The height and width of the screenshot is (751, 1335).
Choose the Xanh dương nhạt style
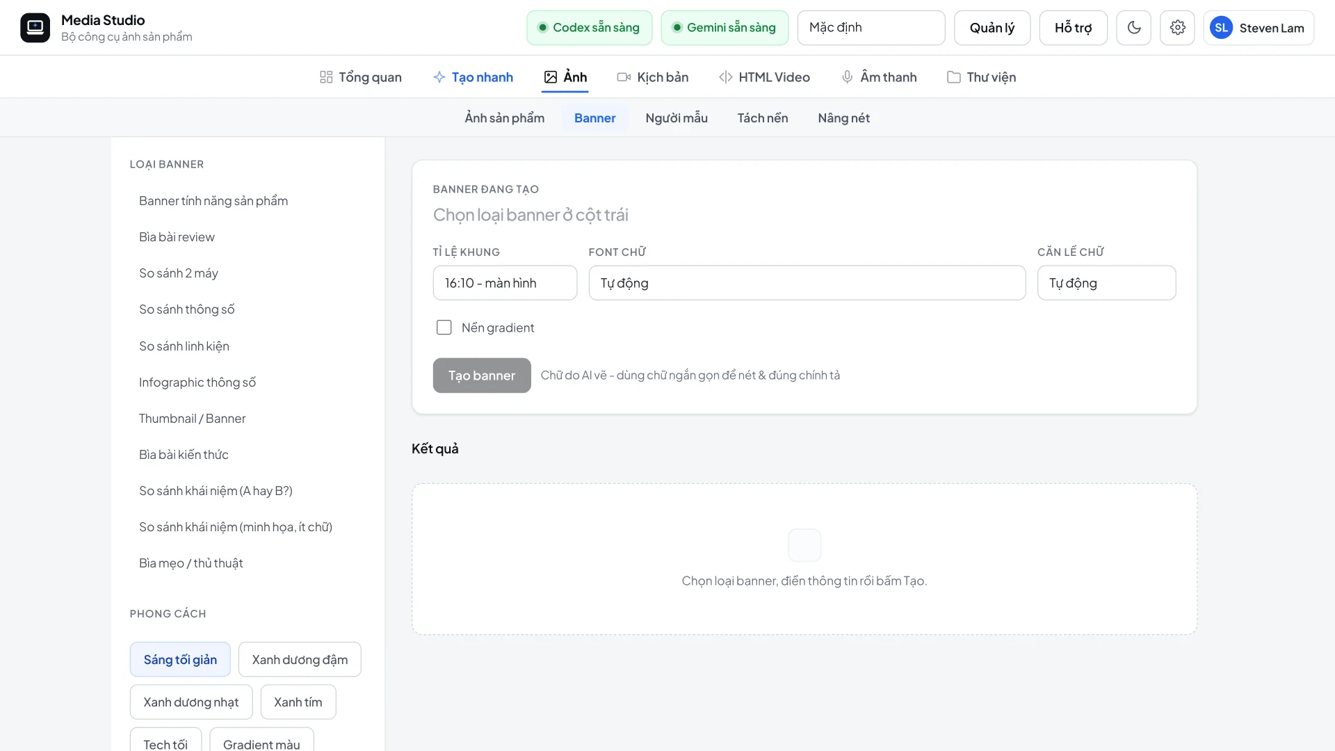191,702
